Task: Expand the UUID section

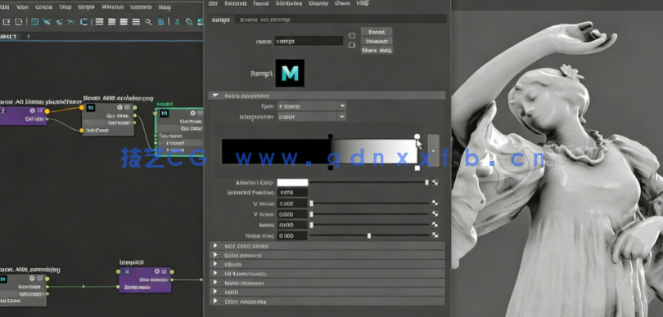Action: pos(215,292)
